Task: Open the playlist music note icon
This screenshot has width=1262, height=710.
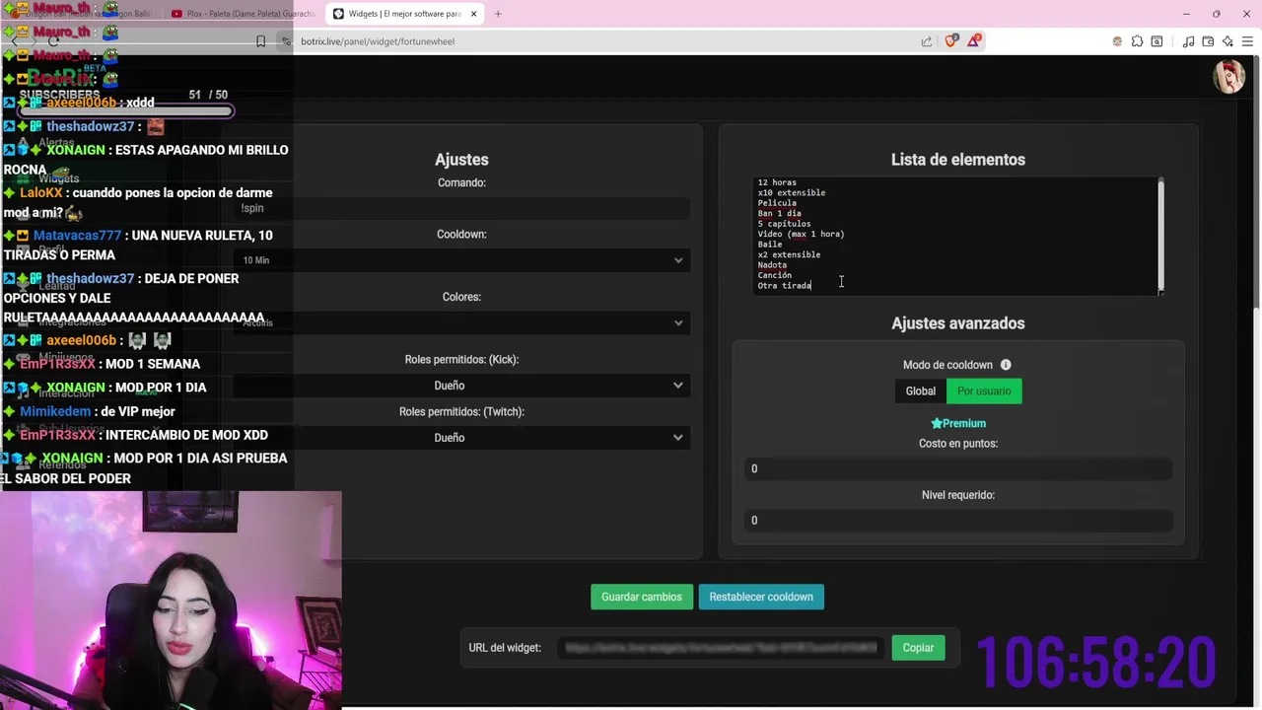Action: 1188,41
